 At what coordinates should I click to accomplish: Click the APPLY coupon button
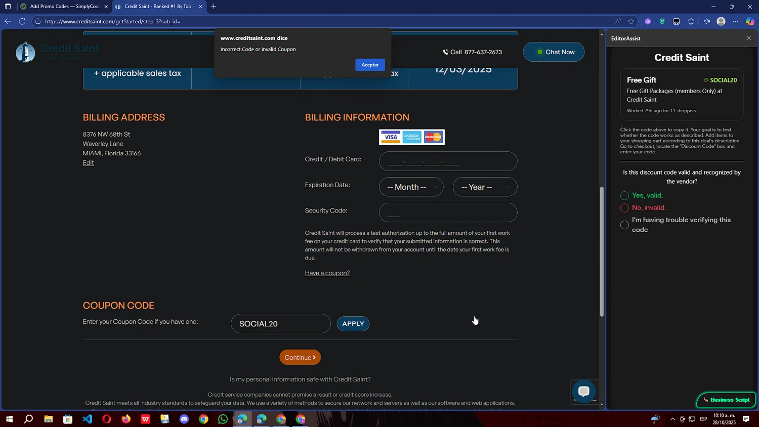(x=353, y=324)
